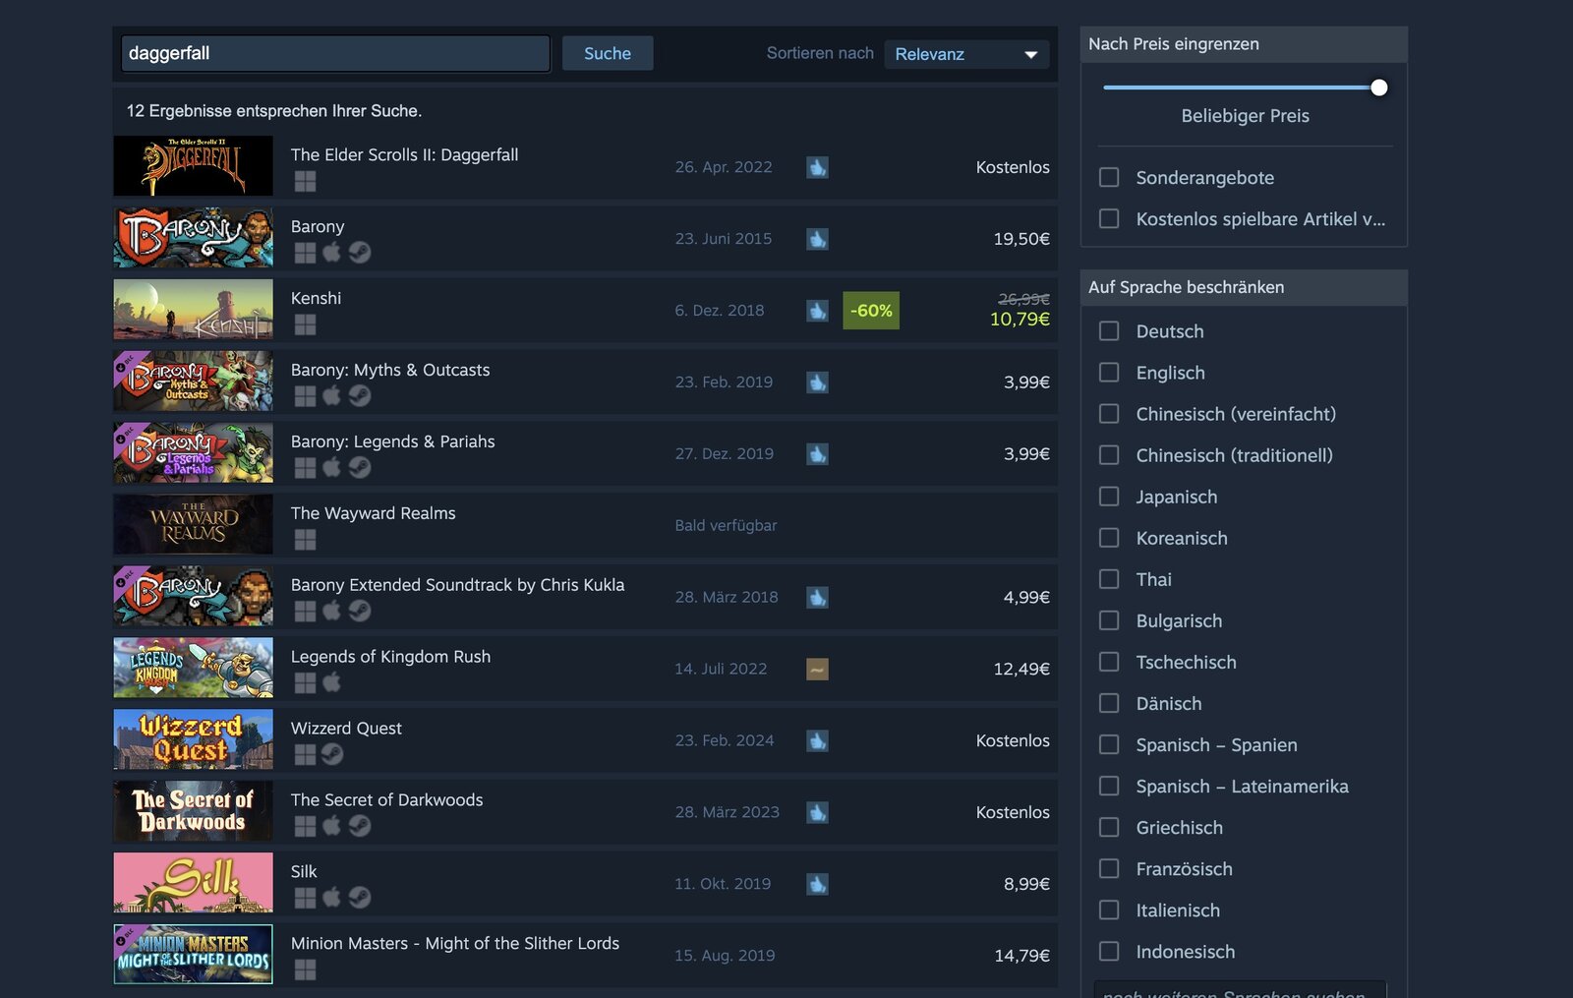Click the 19,50€ price for Barony
The image size is (1573, 998).
coord(1021,239)
